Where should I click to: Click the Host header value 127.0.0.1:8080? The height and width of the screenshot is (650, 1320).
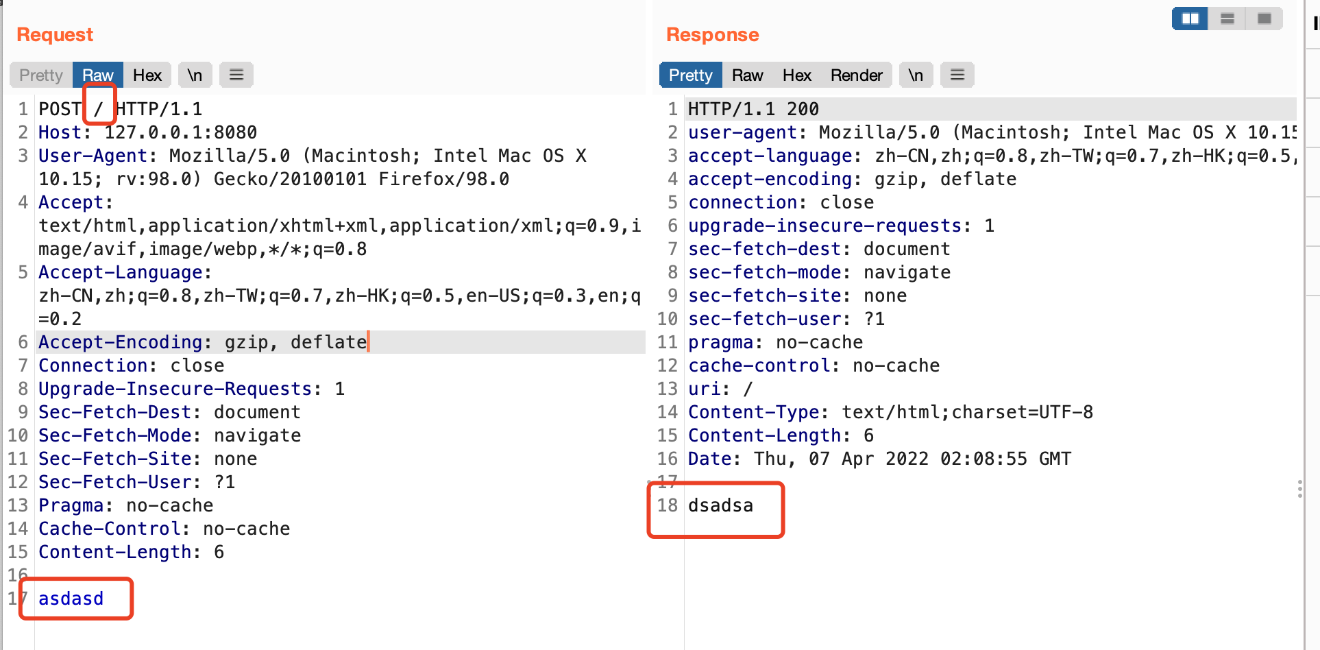[x=181, y=132]
